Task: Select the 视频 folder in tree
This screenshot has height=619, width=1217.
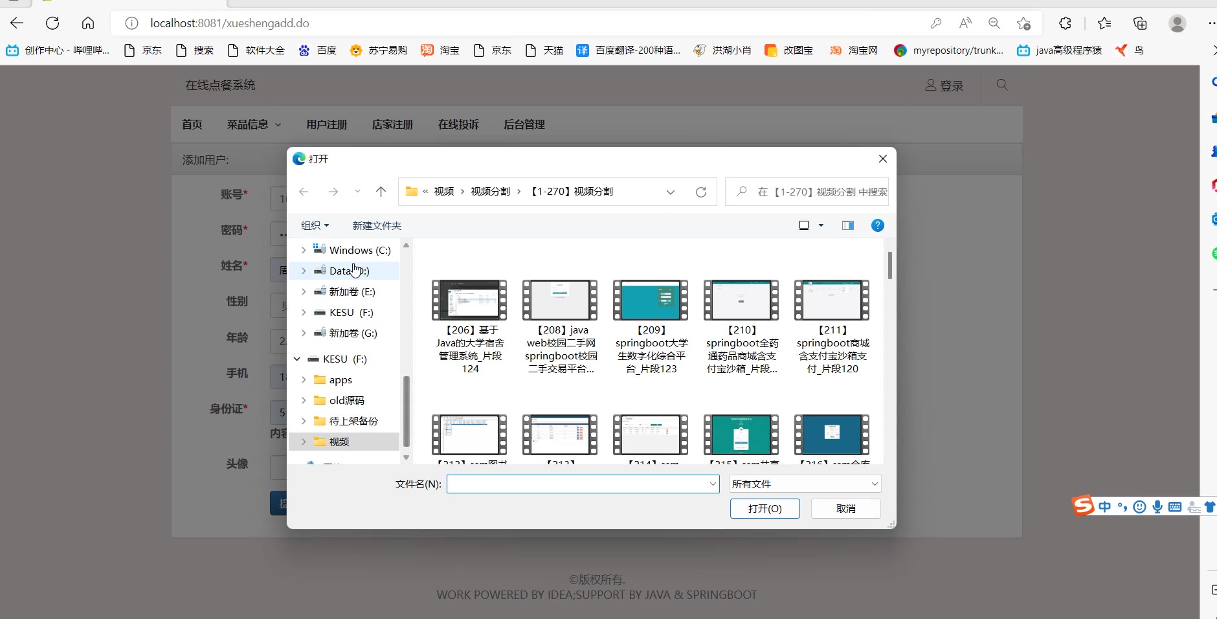Action: (x=339, y=442)
